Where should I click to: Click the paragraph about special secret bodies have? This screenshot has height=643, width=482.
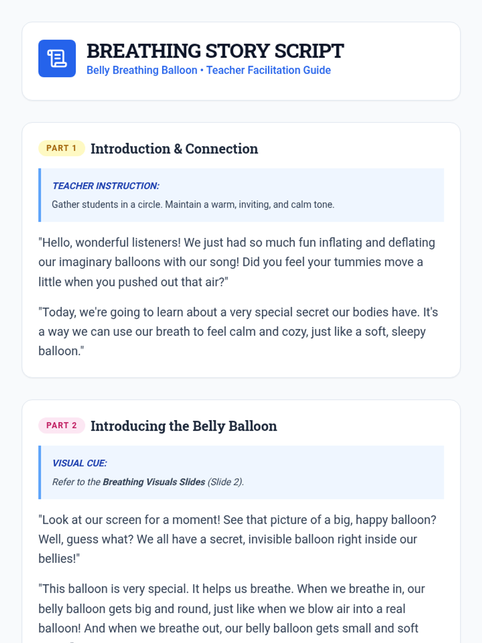(x=238, y=332)
